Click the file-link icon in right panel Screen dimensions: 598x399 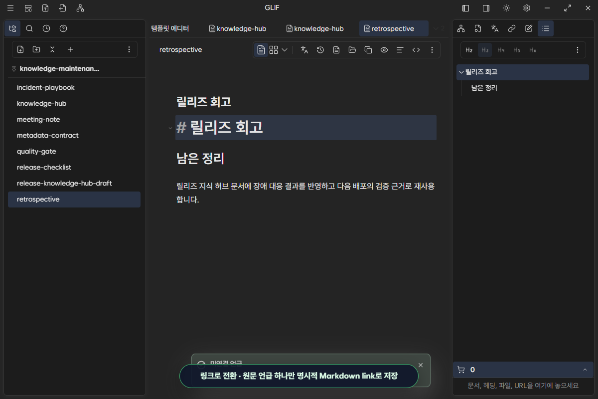pos(478,28)
